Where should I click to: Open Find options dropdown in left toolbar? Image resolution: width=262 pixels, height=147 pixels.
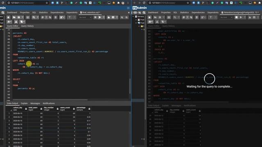click(x=38, y=17)
